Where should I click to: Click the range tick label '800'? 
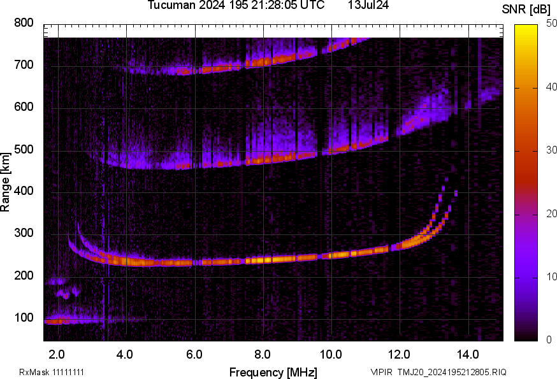[x=24, y=23]
